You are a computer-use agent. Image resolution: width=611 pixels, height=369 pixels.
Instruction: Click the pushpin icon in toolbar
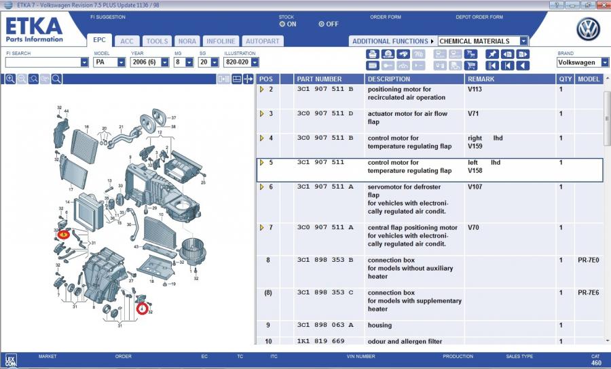point(492,54)
